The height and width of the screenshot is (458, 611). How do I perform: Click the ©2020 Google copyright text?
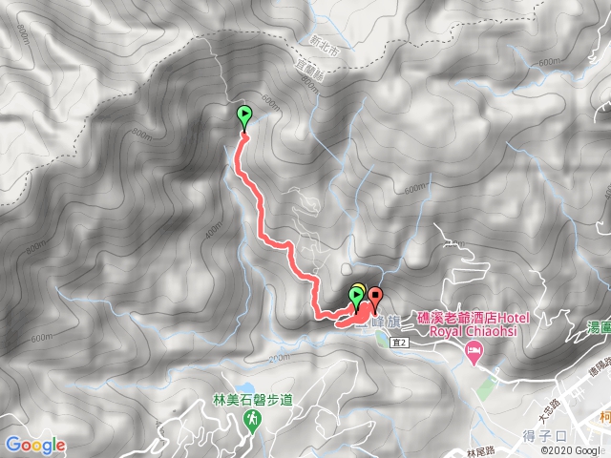tap(576, 450)
